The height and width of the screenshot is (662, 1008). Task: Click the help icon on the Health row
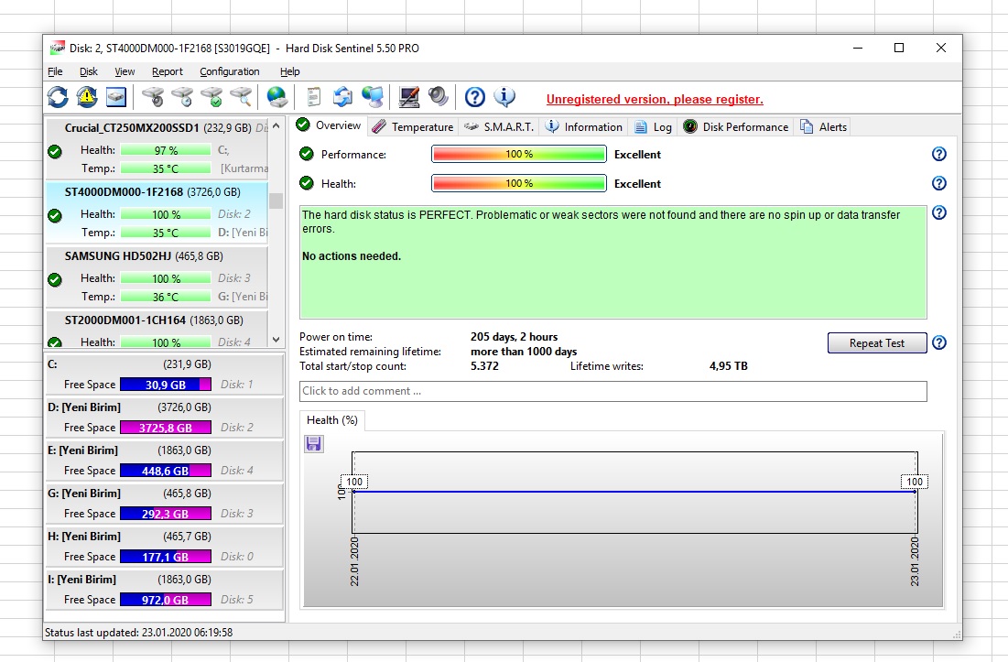(x=939, y=183)
